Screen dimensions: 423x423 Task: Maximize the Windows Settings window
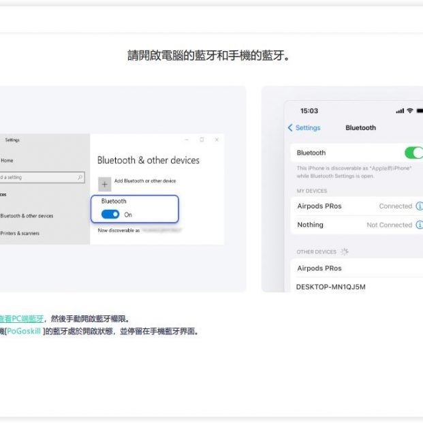click(x=202, y=140)
